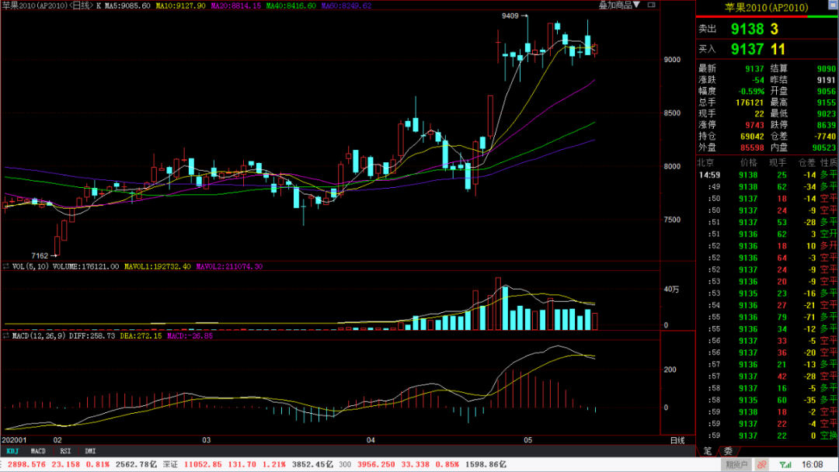Click the 跌停 limit-down value 8639

(826, 125)
